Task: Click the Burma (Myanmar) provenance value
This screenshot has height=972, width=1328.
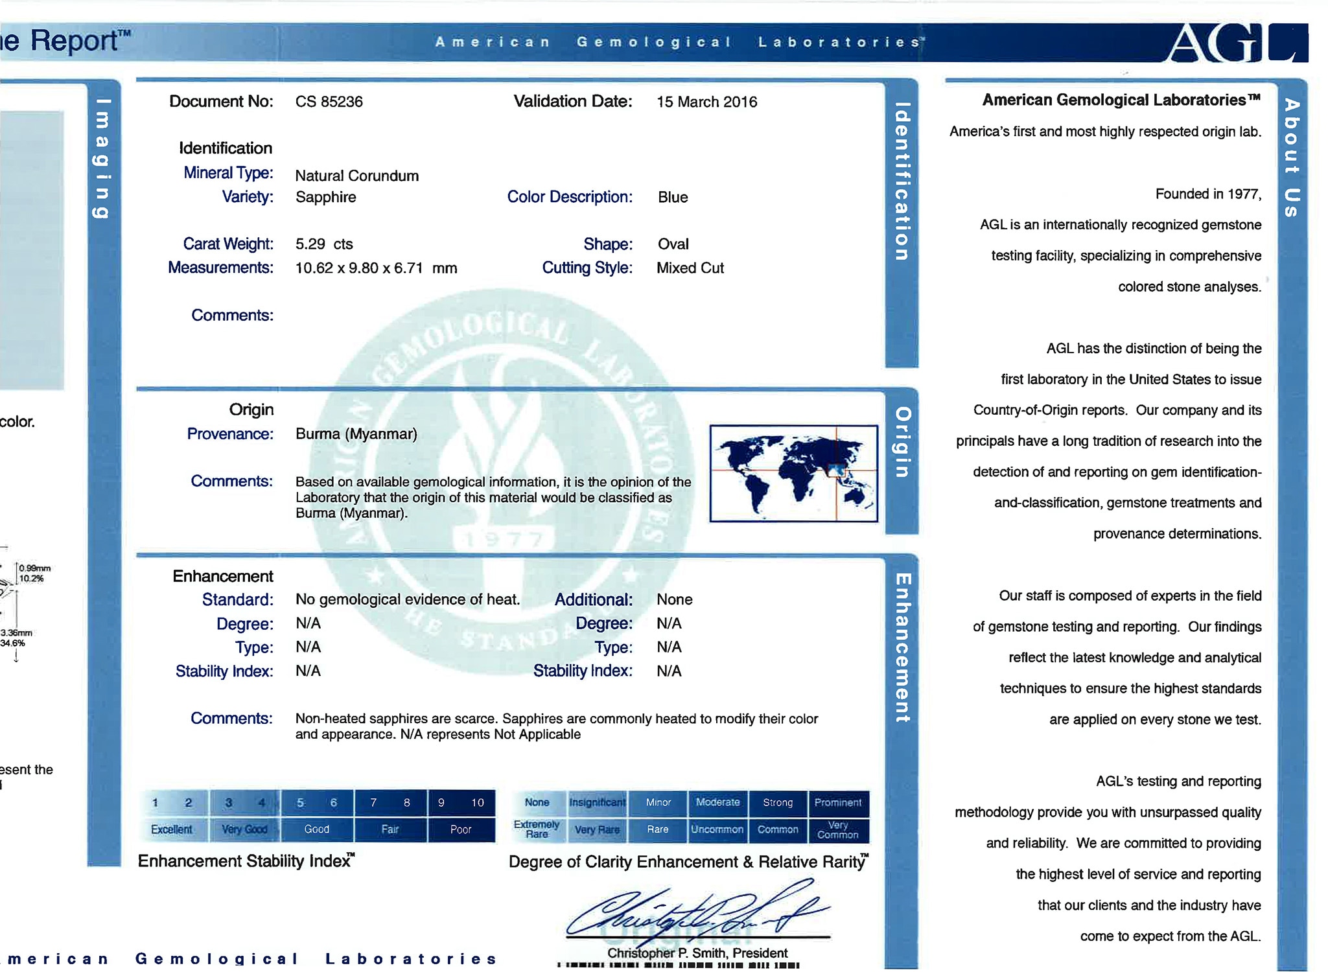Action: pos(356,434)
